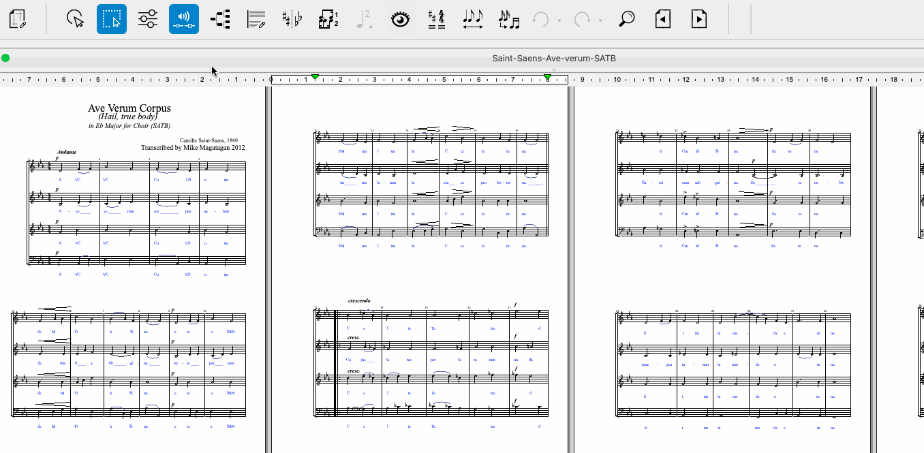Screen dimensions: 924x453
Task: Toggle the eye visibility icon
Action: 400,19
